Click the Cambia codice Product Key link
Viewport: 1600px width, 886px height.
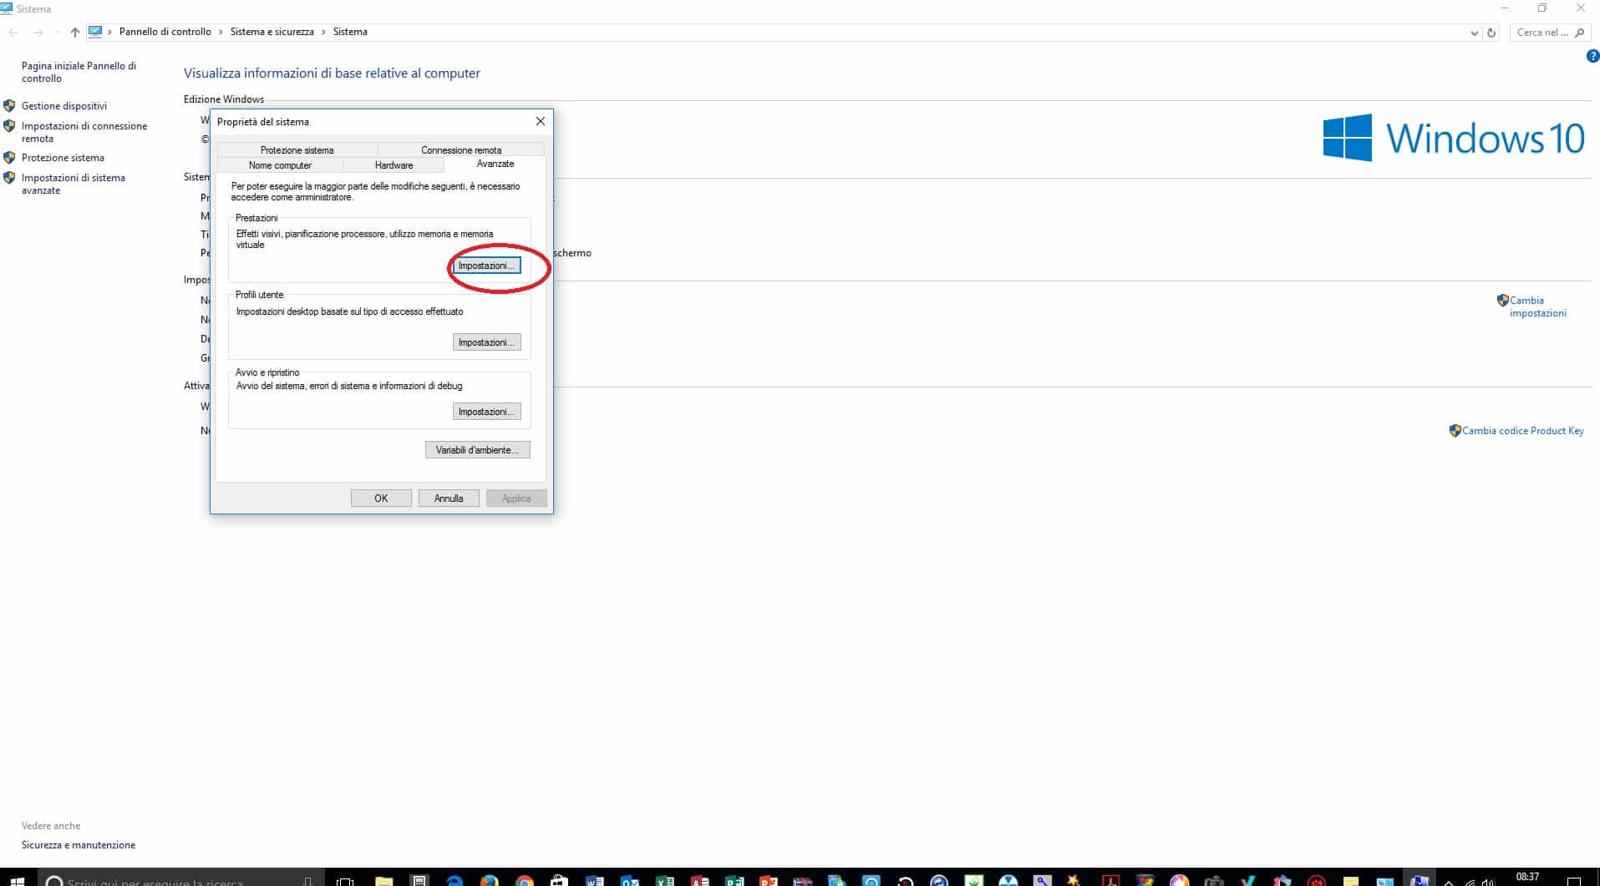[1522, 431]
